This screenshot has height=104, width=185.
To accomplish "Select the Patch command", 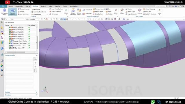I will click(x=109, y=12).
